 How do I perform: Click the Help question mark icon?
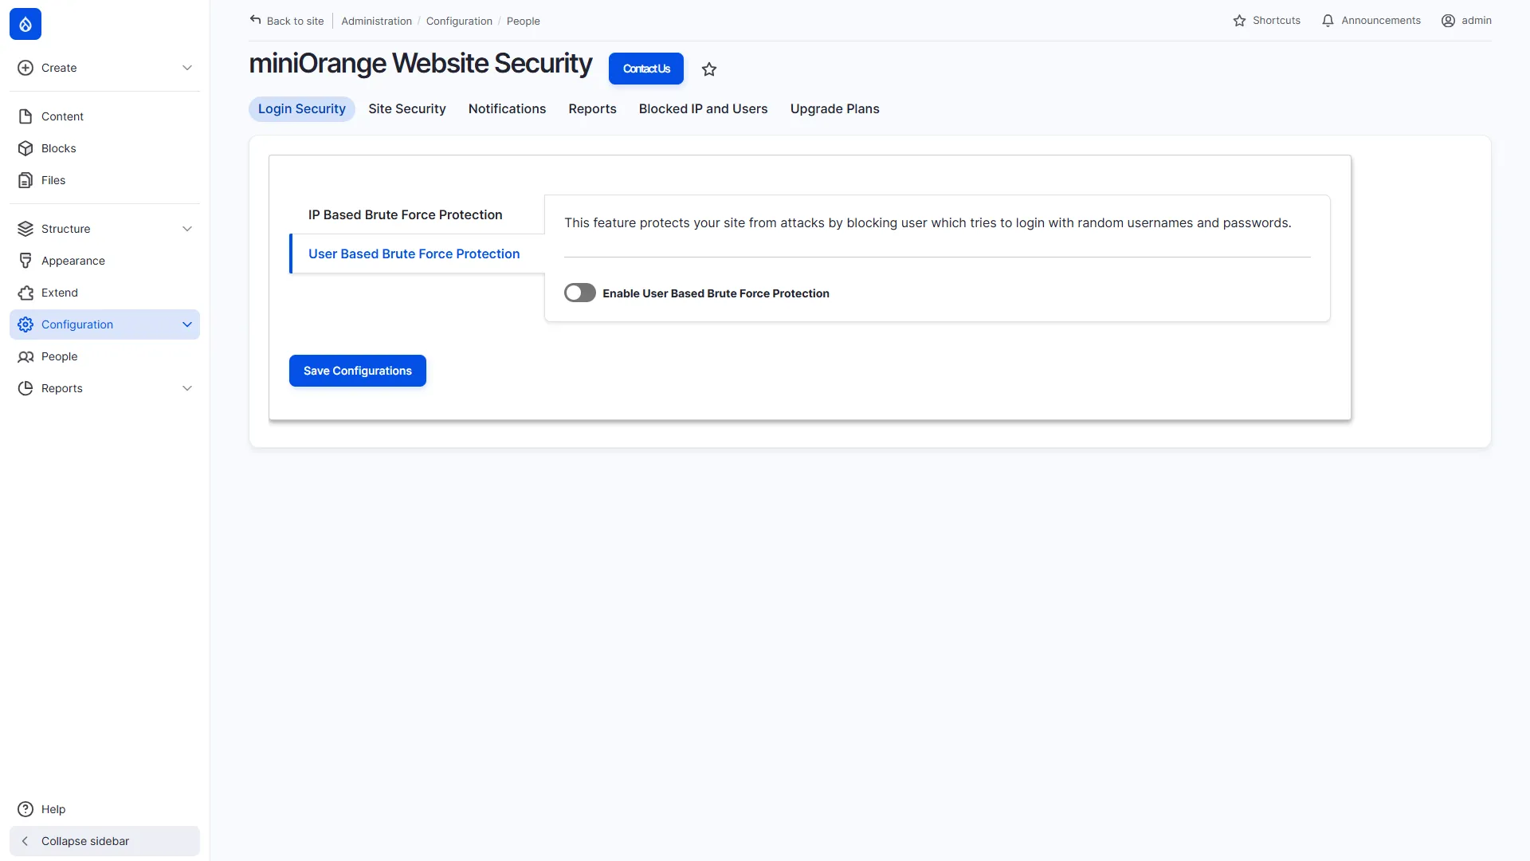[25, 809]
